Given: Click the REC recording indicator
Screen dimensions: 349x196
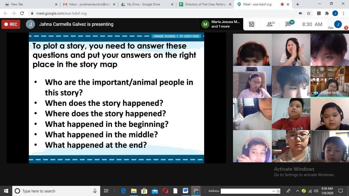Looking at the screenshot, I should tap(11, 24).
